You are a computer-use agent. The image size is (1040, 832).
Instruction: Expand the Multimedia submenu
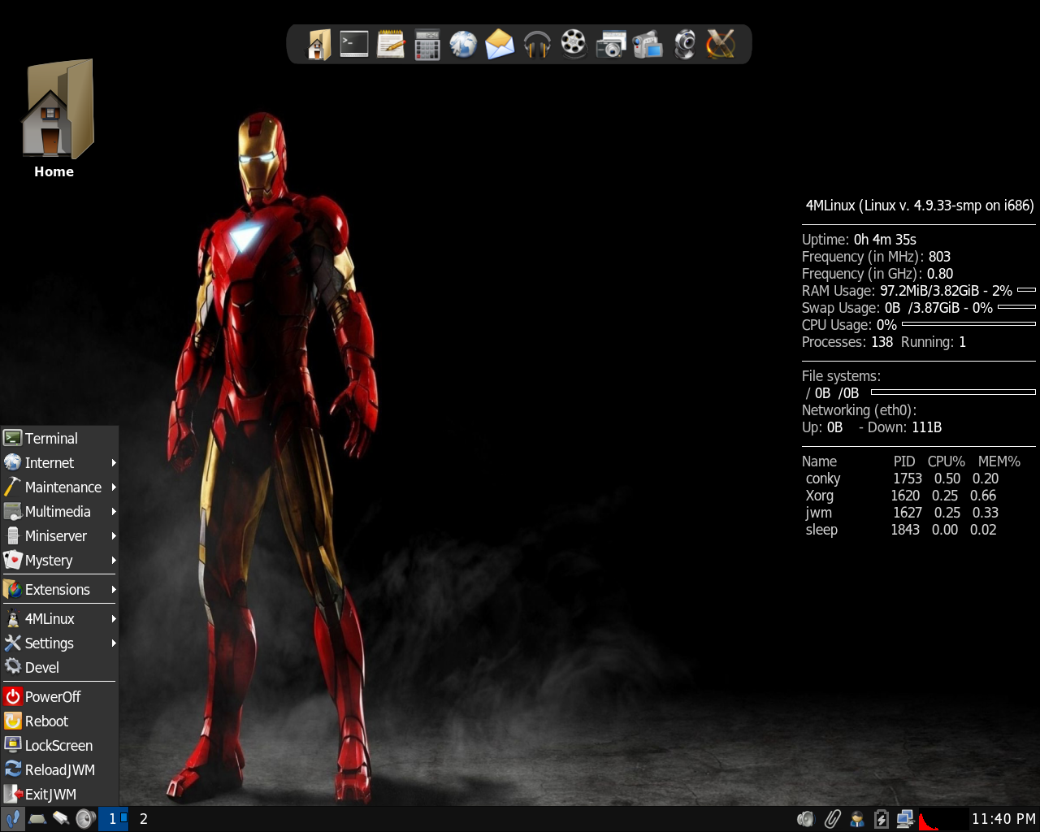(59, 511)
